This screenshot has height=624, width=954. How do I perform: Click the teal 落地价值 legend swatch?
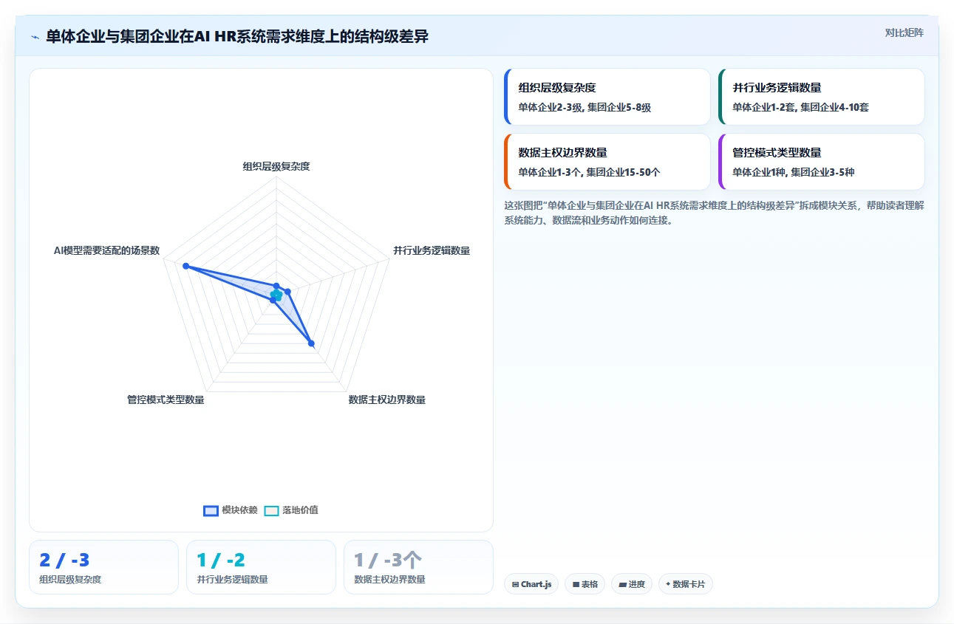point(271,510)
